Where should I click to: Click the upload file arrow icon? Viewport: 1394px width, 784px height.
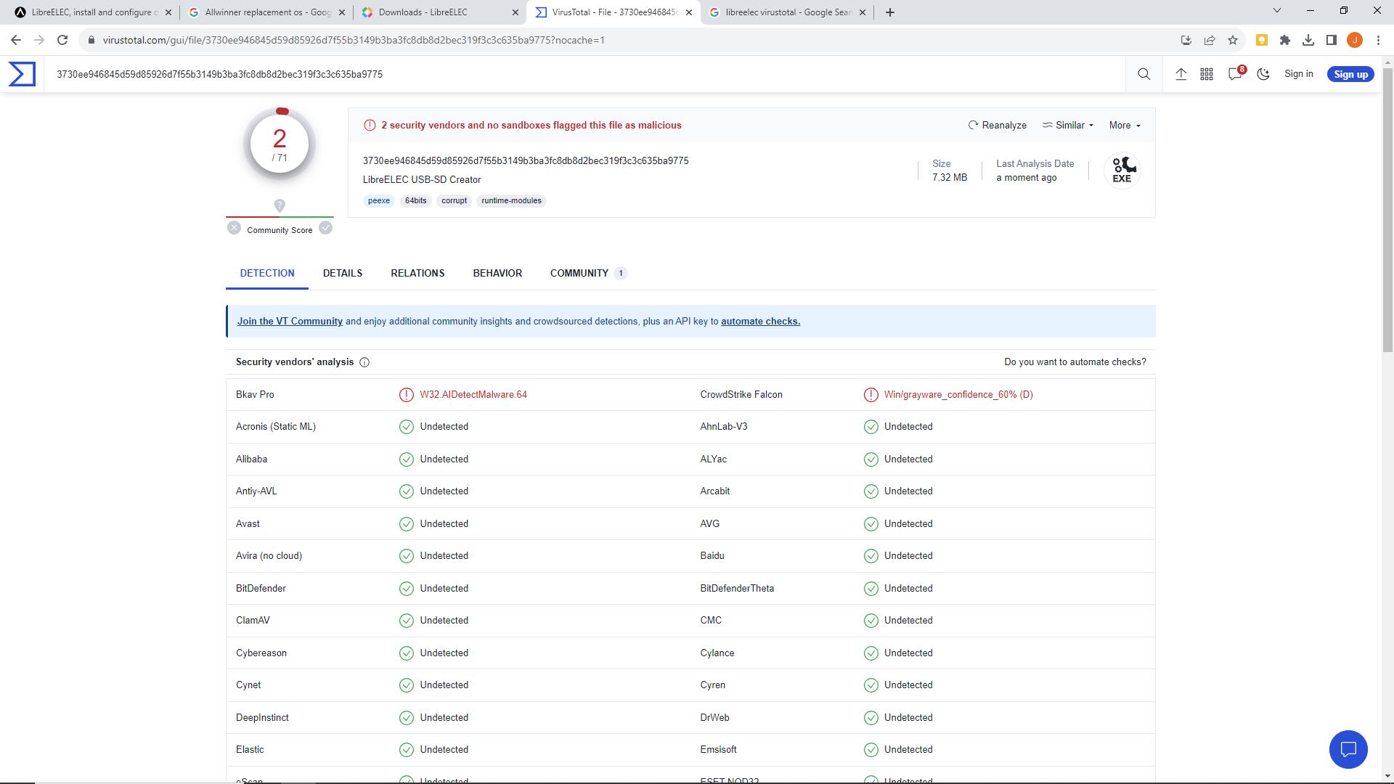point(1181,74)
